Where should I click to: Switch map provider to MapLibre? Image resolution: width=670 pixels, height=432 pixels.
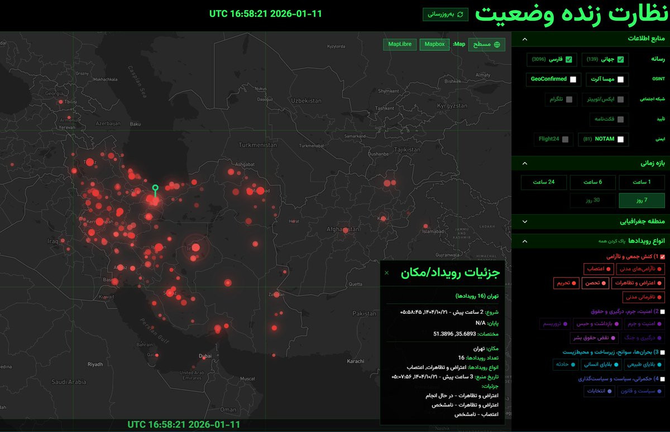400,44
